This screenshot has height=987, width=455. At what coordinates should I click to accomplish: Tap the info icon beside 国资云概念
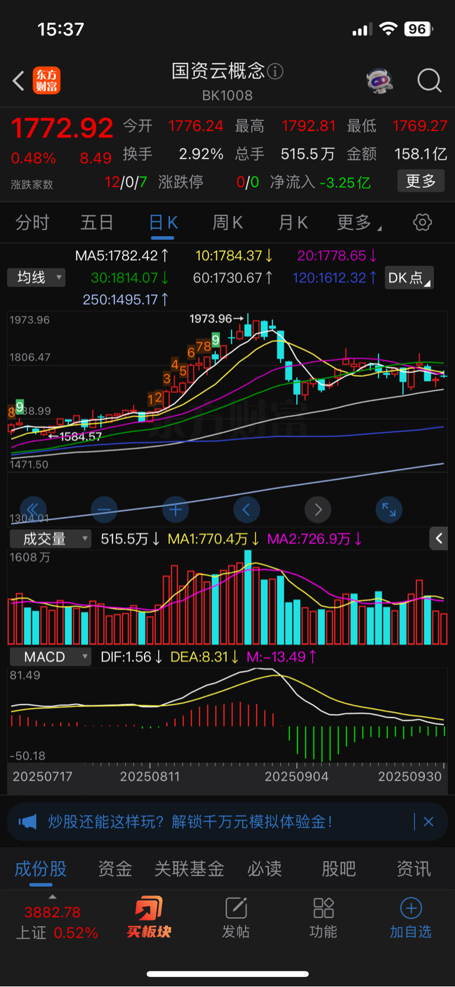[275, 72]
